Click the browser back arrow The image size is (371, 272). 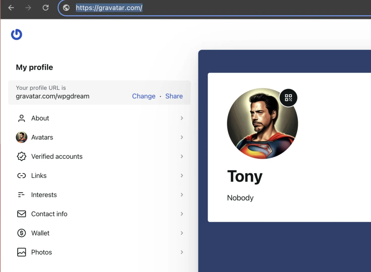[11, 8]
